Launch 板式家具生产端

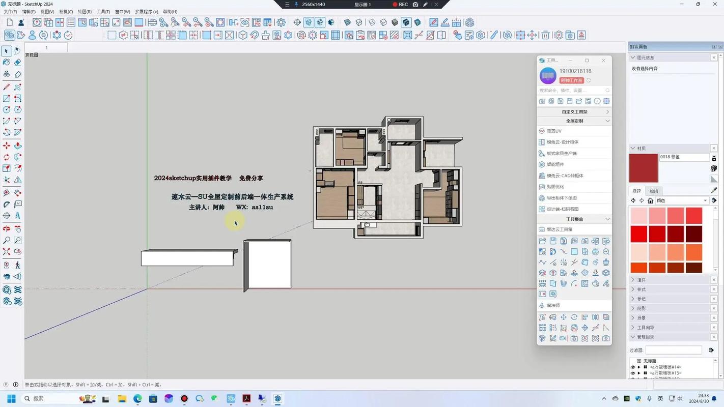click(x=574, y=153)
